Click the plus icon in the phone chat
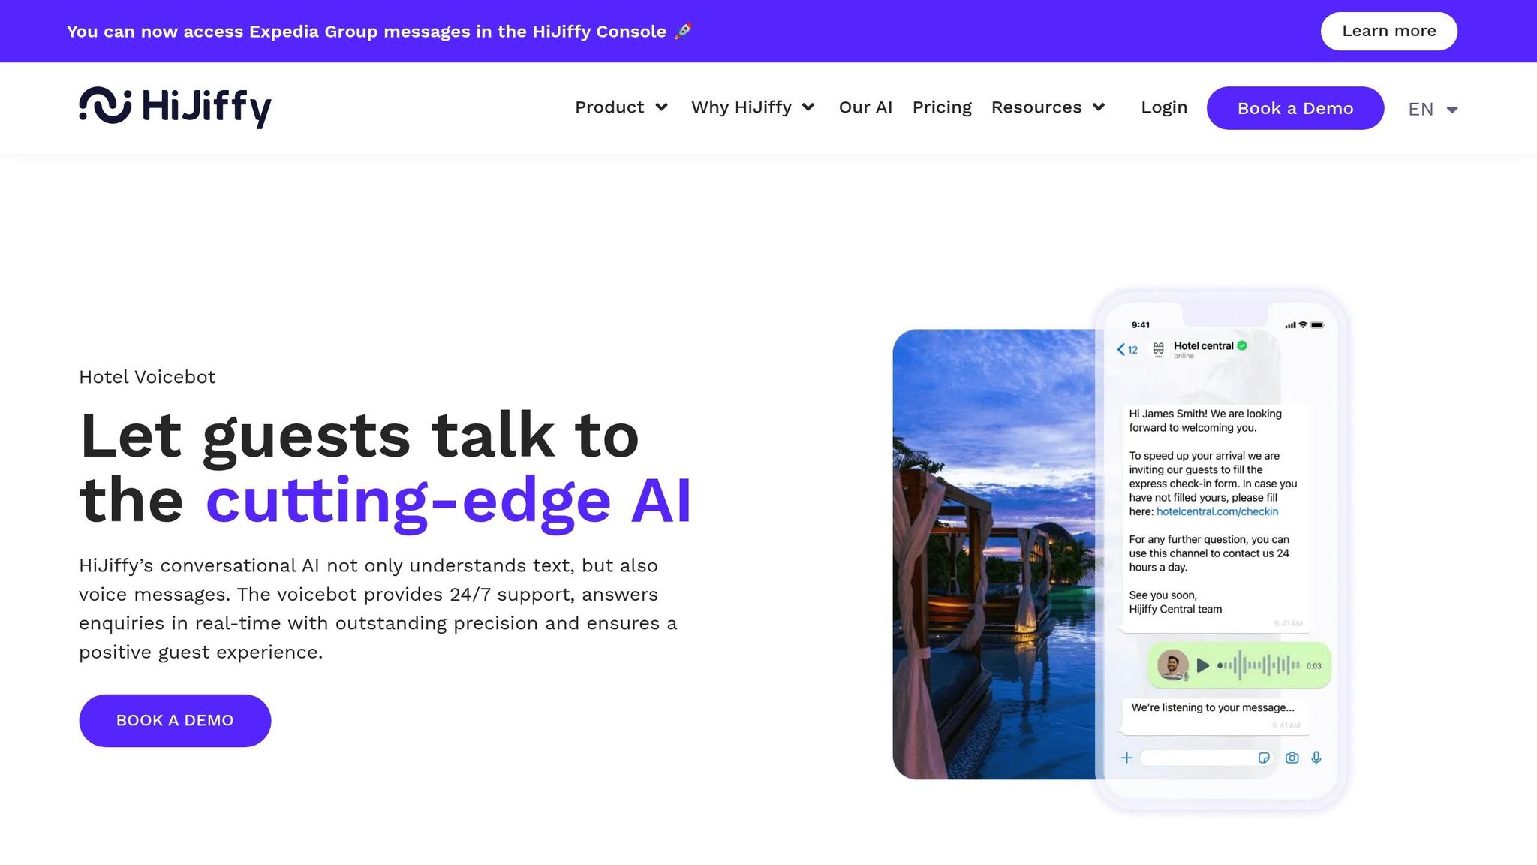This screenshot has height=865, width=1537. coord(1126,758)
